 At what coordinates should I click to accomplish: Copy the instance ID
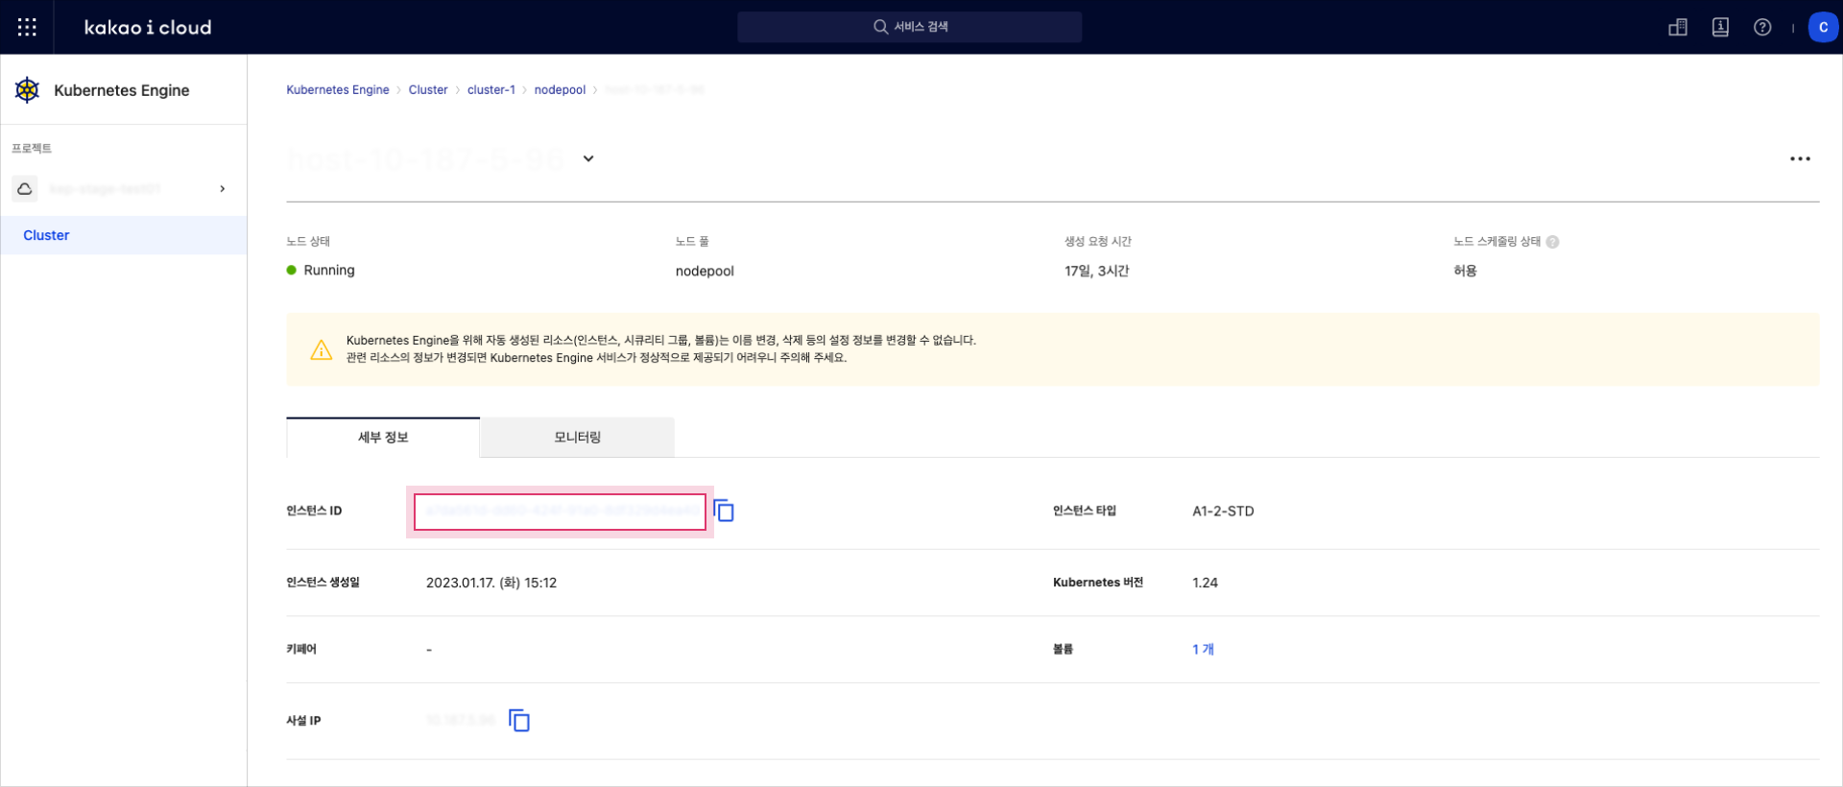point(724,511)
